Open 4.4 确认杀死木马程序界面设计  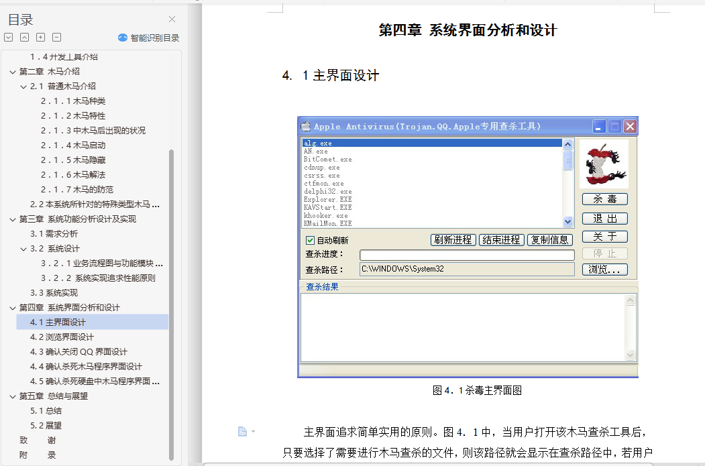[x=86, y=367]
